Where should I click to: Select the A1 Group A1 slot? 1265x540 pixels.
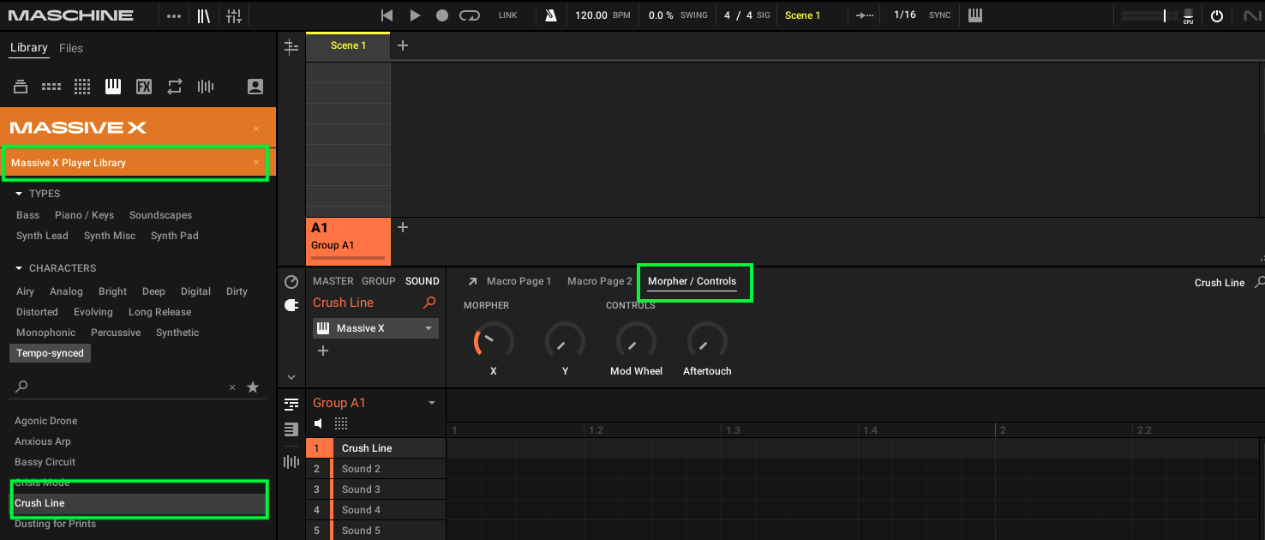click(348, 241)
